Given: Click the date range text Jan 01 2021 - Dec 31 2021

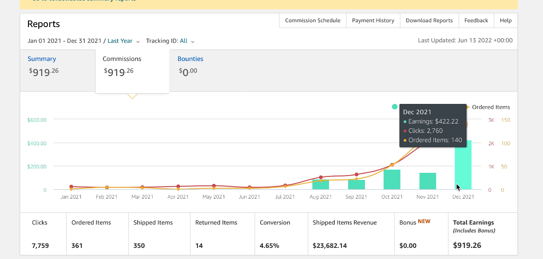Looking at the screenshot, I should pyautogui.click(x=64, y=41).
